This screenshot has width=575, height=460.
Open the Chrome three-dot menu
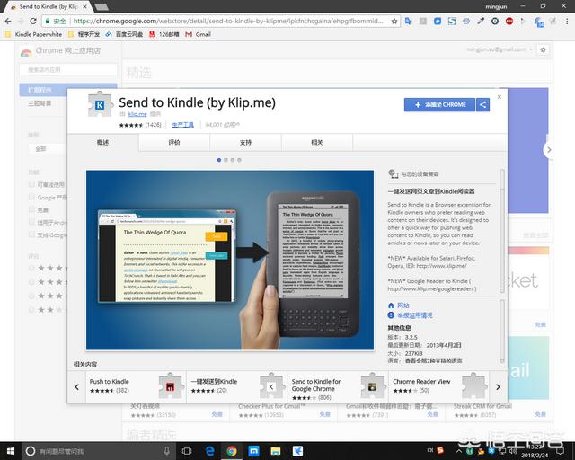567,22
